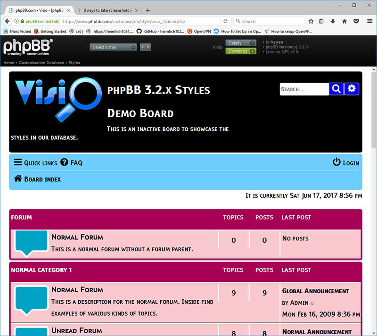The width and height of the screenshot is (377, 336).
Task: Click the forum icon of Normal Category 1 Normal Forum
Action: point(31,300)
